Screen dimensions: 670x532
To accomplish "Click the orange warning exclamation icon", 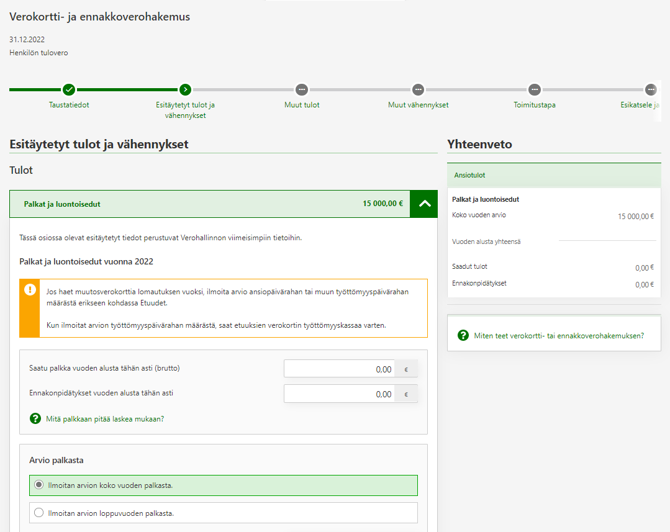I will point(30,290).
